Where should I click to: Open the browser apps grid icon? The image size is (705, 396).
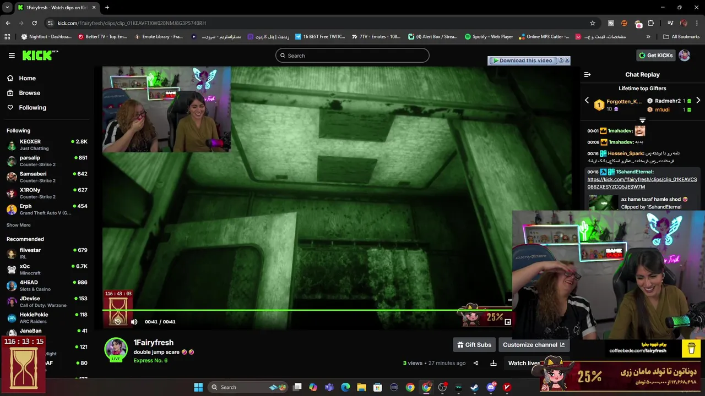point(7,37)
